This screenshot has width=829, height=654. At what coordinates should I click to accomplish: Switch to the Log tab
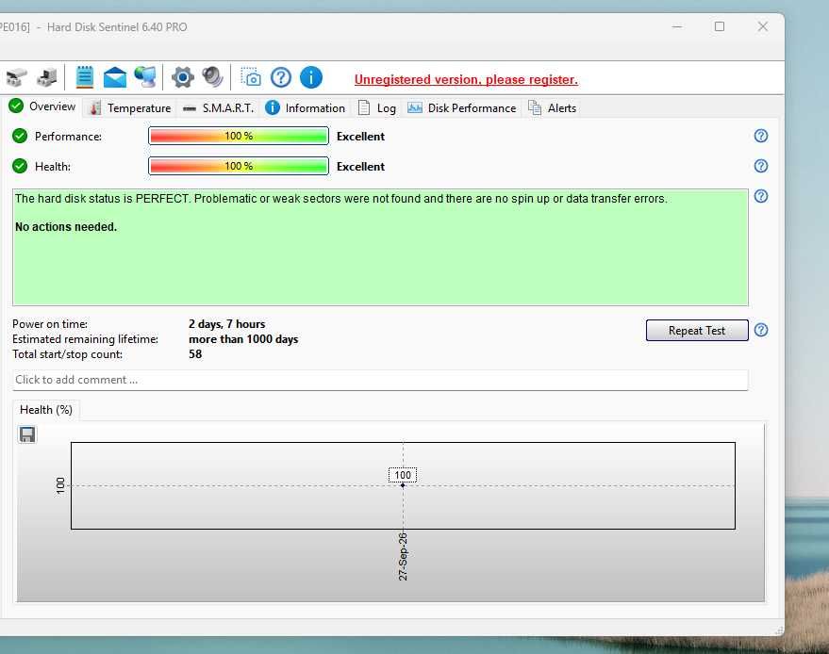[x=377, y=108]
